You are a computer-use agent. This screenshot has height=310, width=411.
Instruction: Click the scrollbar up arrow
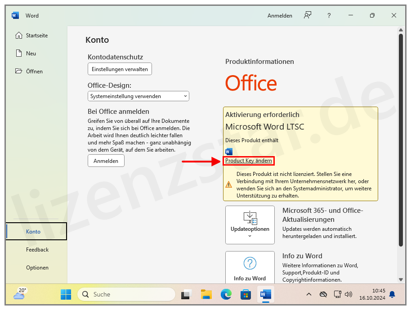[x=401, y=30]
